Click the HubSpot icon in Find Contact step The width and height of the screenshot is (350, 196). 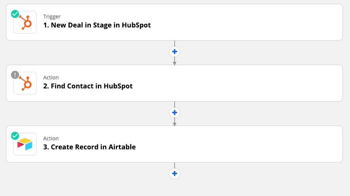tap(25, 83)
